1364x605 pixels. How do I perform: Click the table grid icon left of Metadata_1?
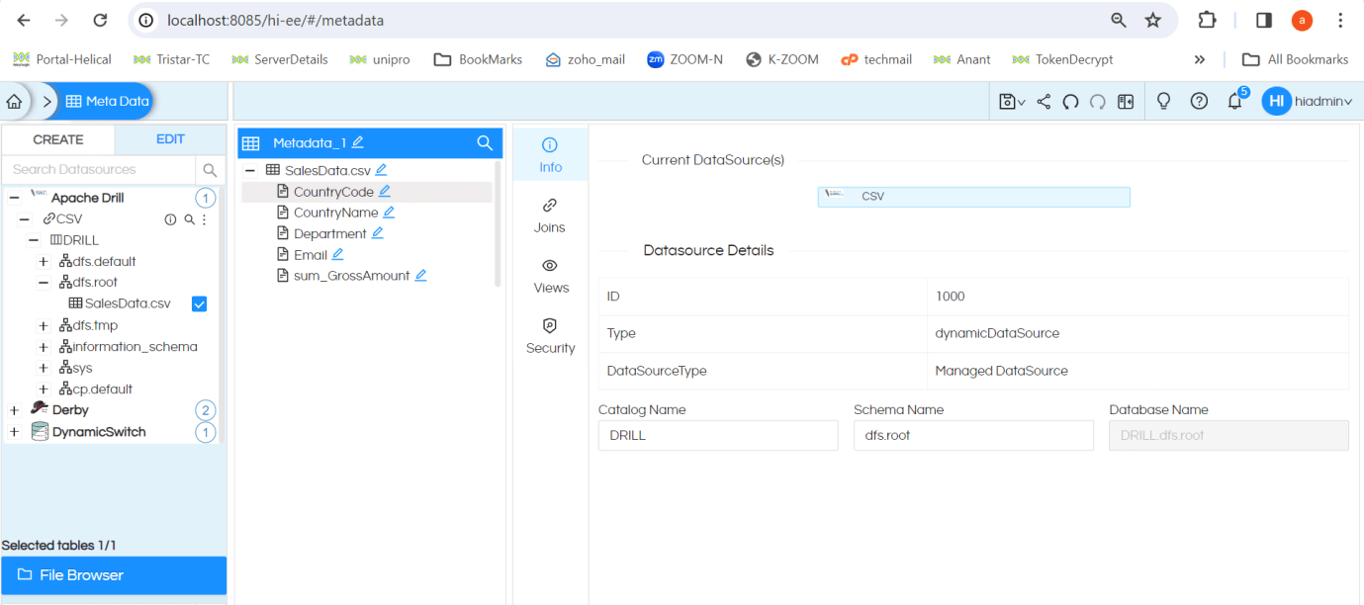(x=251, y=143)
